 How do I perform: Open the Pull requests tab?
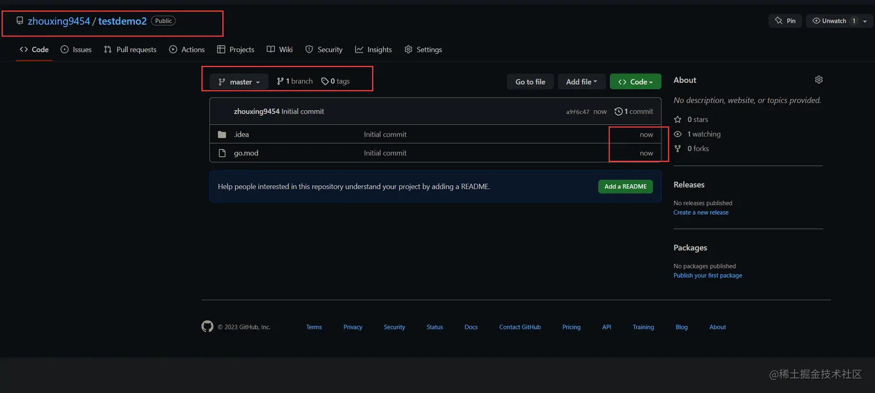[x=130, y=50]
